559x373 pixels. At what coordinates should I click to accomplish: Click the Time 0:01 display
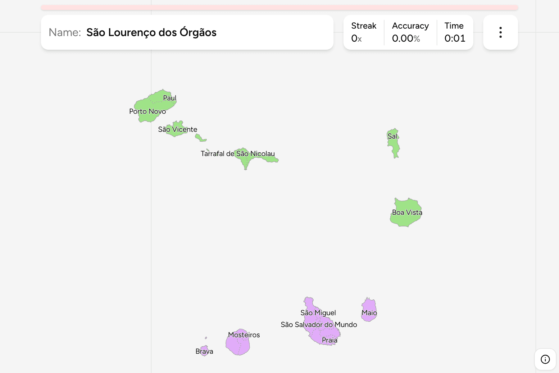coord(455,32)
